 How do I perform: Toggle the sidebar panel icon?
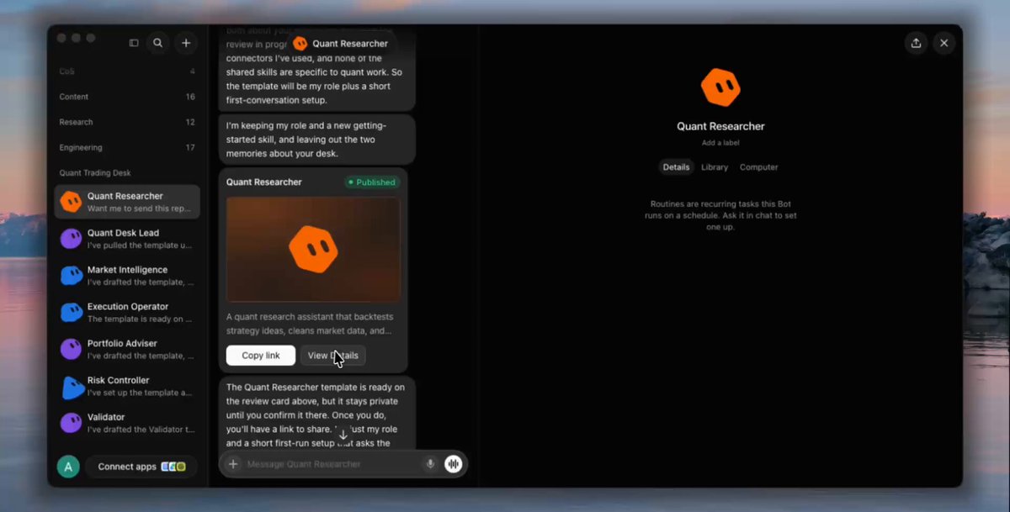[x=134, y=43]
